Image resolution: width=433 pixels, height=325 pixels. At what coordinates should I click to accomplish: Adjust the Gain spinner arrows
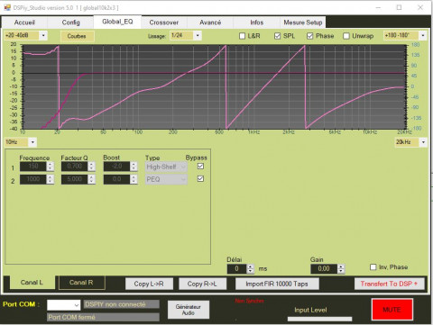pos(341,268)
